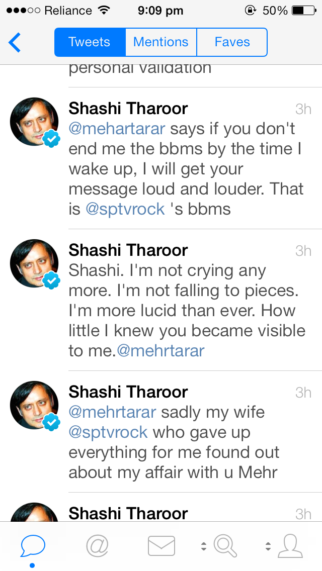Viewport: 322px width, 571px height.
Task: Tap the Wi-Fi signal icon
Action: tap(104, 10)
